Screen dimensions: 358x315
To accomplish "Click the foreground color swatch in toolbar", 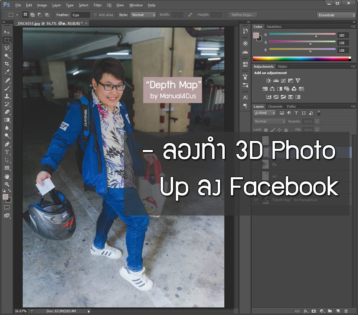I will tap(5, 197).
